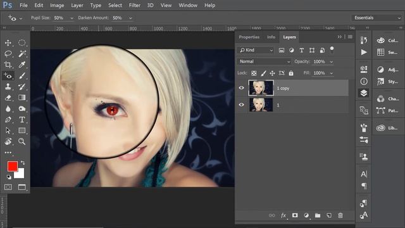Open Pupil Size dropdown
The height and width of the screenshot is (228, 405).
coord(72,18)
